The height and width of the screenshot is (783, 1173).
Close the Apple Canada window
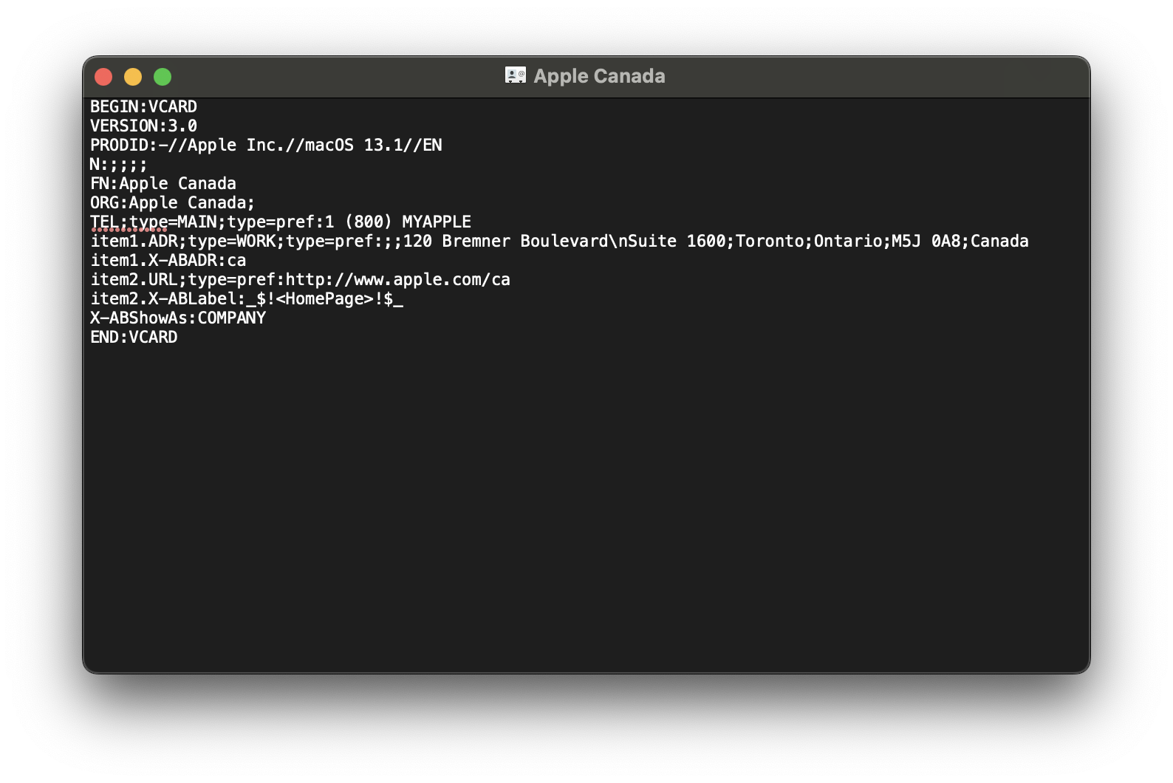point(103,77)
